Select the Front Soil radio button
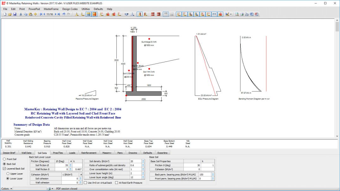 tap(4, 159)
